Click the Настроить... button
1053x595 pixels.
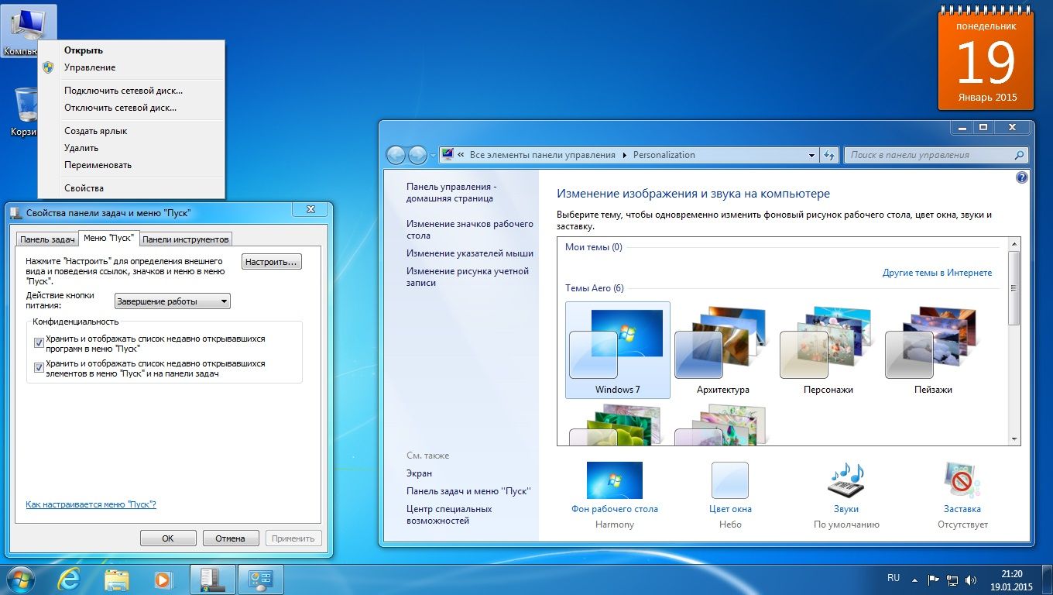[x=271, y=262]
